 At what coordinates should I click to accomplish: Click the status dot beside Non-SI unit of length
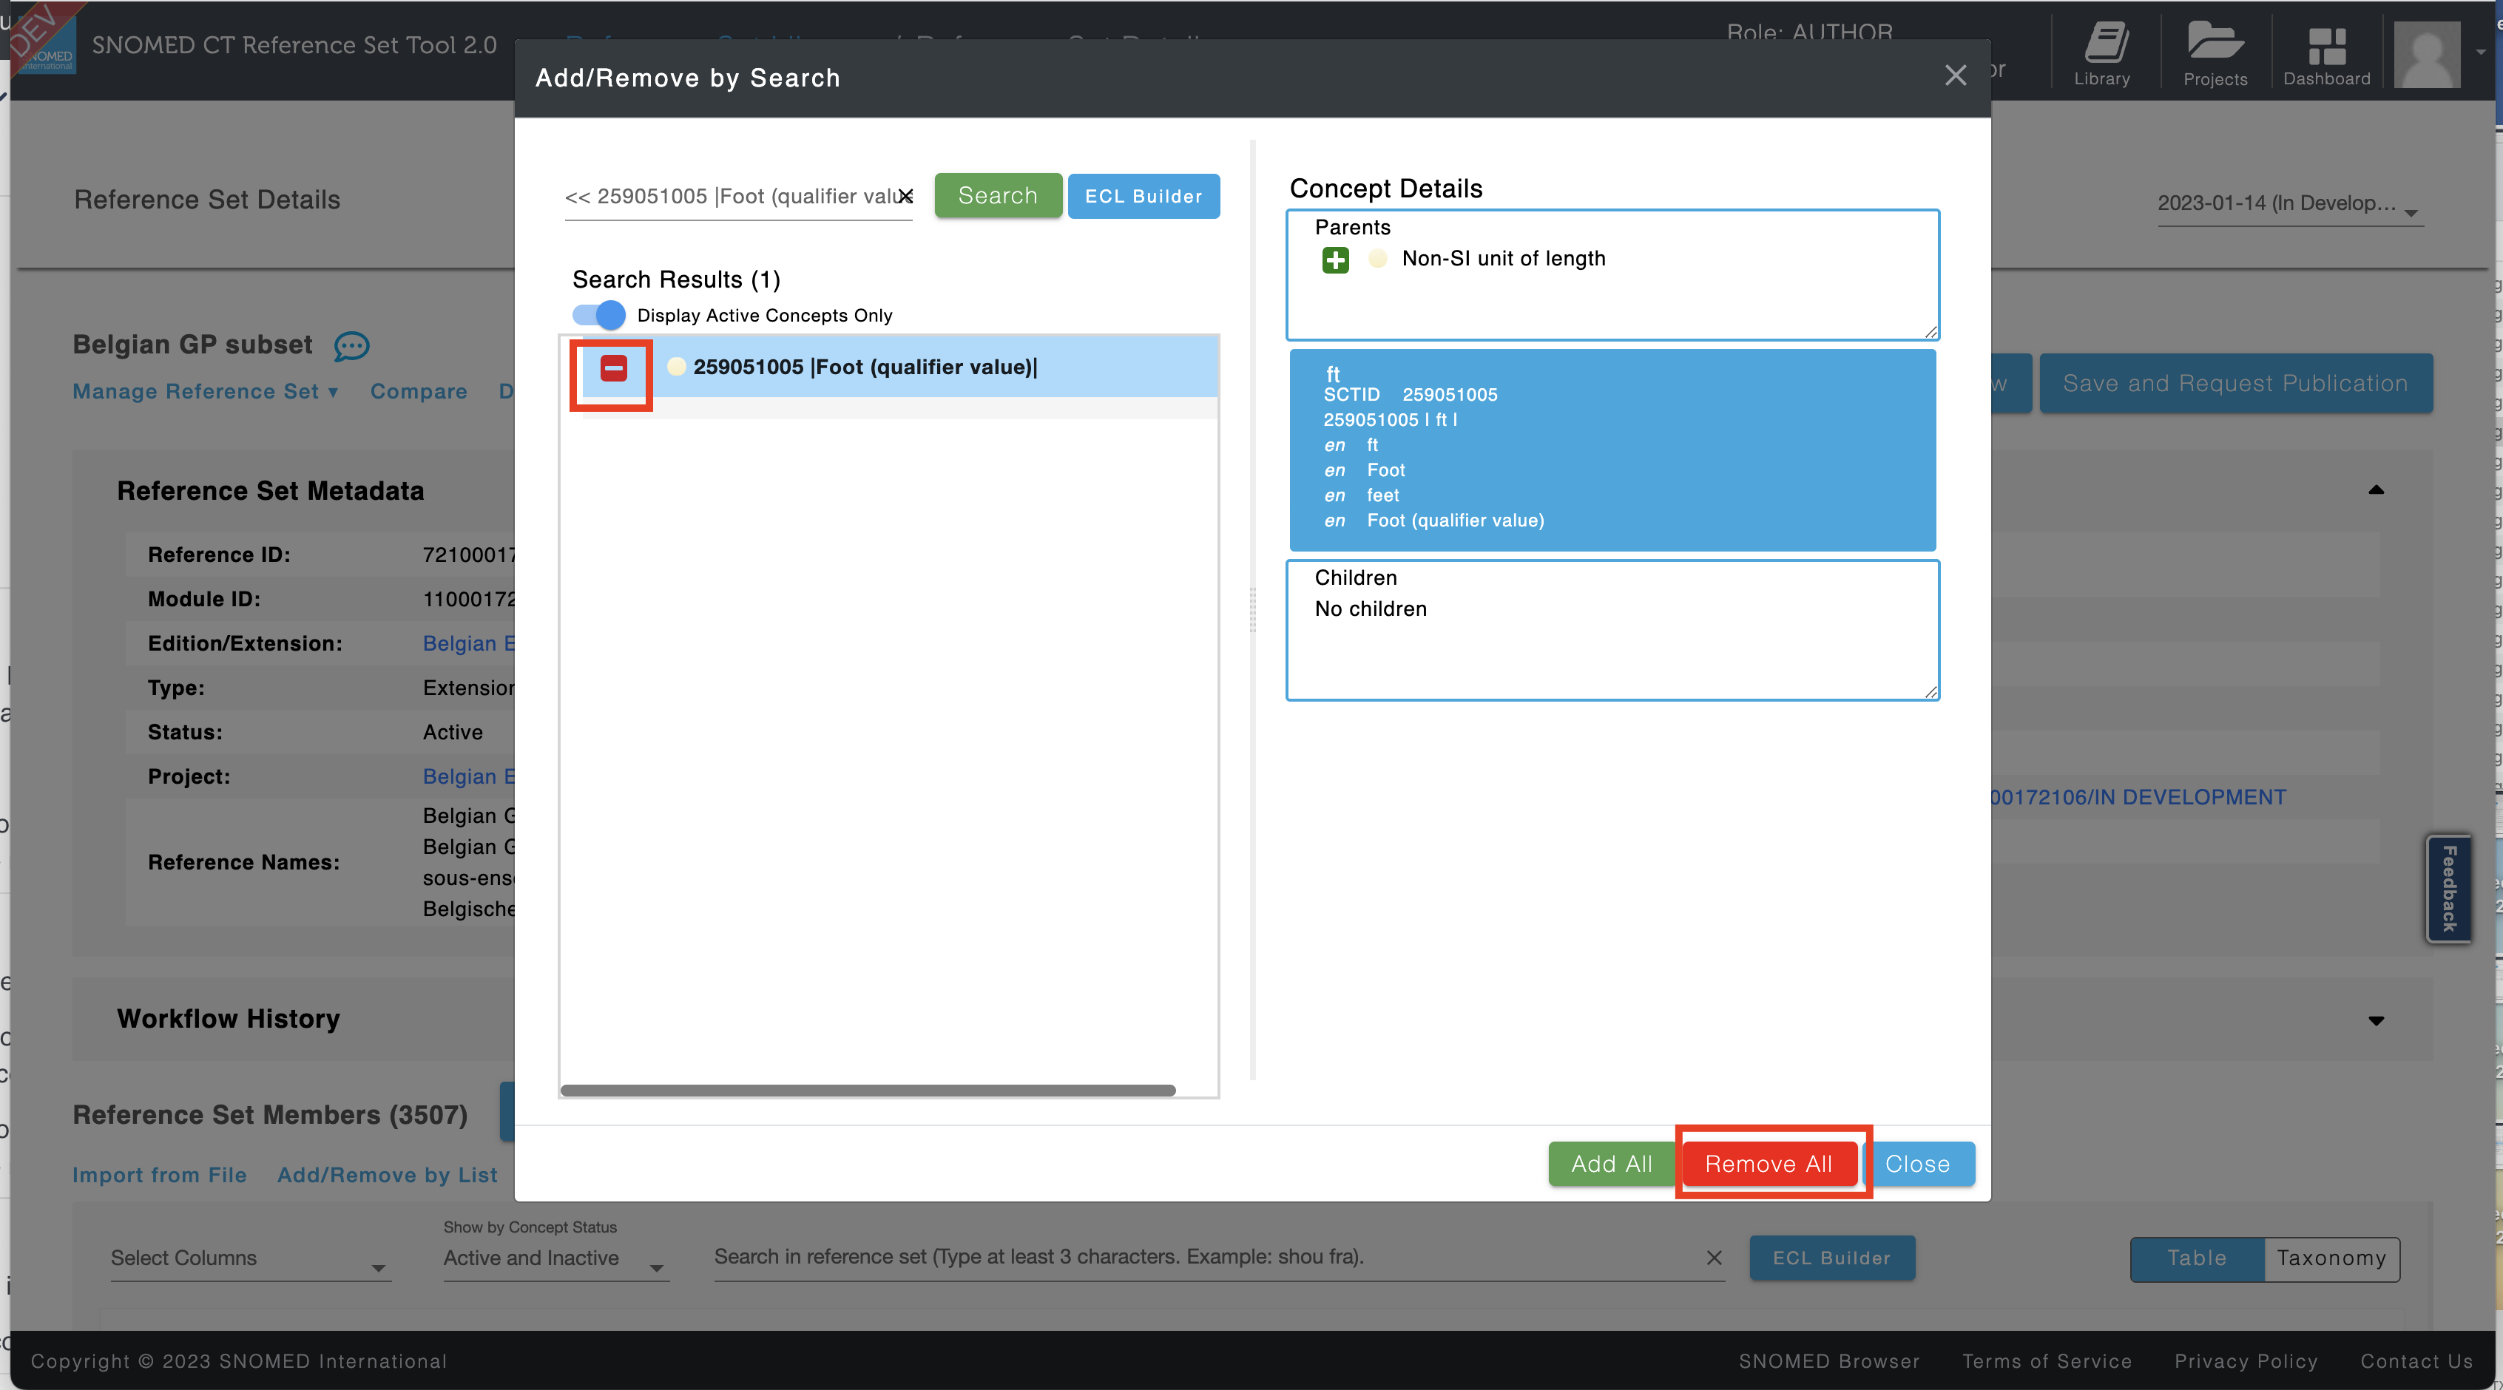point(1377,258)
